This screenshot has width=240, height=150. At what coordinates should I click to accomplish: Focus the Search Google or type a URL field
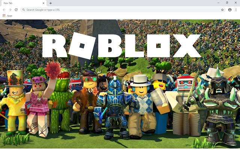click(123, 10)
